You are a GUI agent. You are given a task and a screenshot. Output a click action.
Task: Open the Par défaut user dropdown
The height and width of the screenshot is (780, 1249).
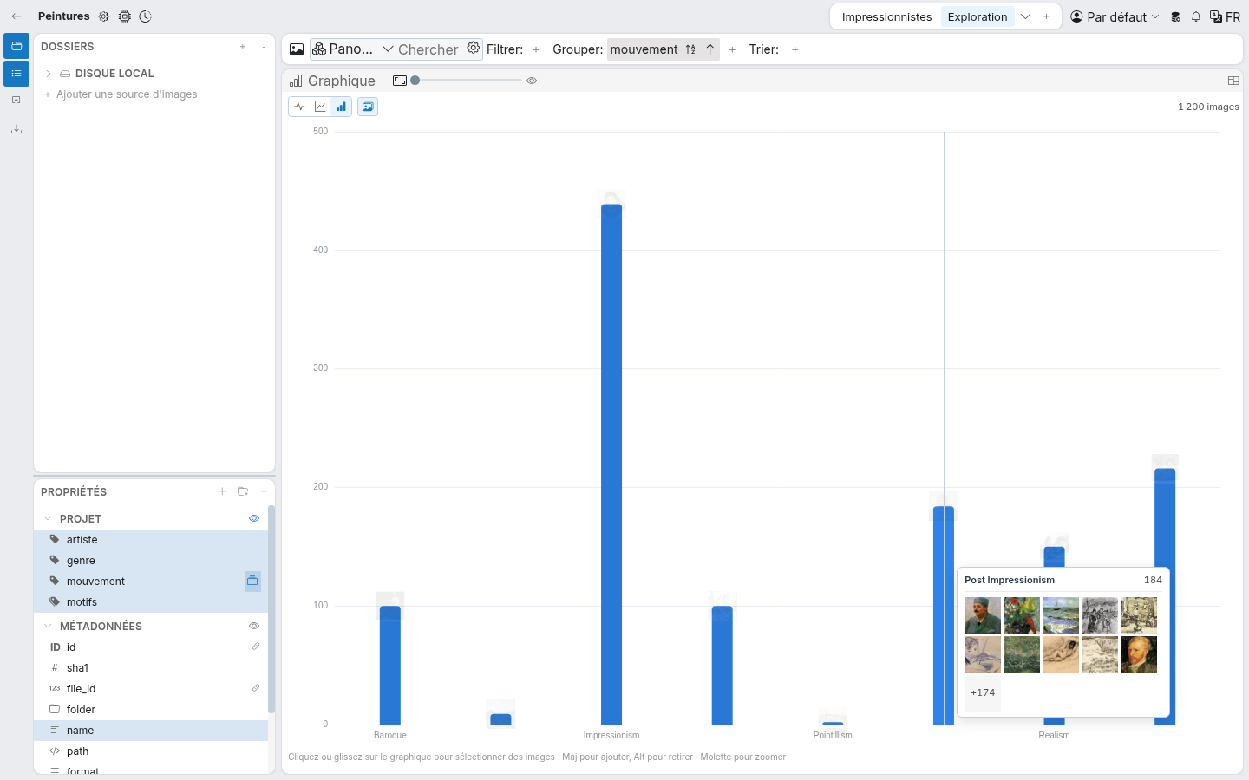click(1115, 16)
